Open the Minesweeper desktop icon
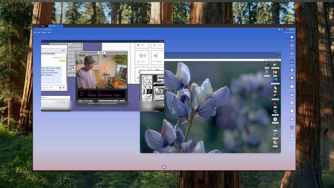 coord(275,96)
